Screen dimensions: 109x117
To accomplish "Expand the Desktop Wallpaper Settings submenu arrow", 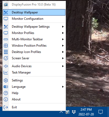I will (63, 27).
